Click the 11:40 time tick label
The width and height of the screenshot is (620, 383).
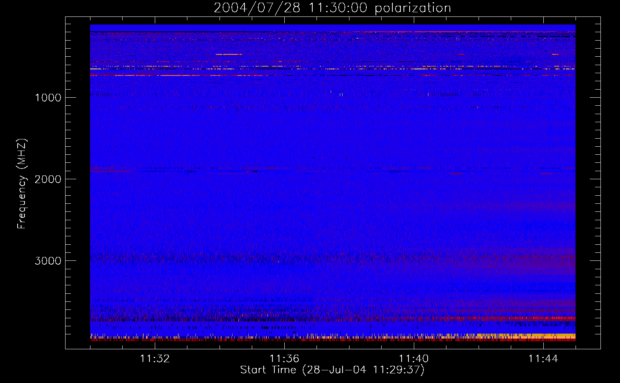click(x=414, y=359)
